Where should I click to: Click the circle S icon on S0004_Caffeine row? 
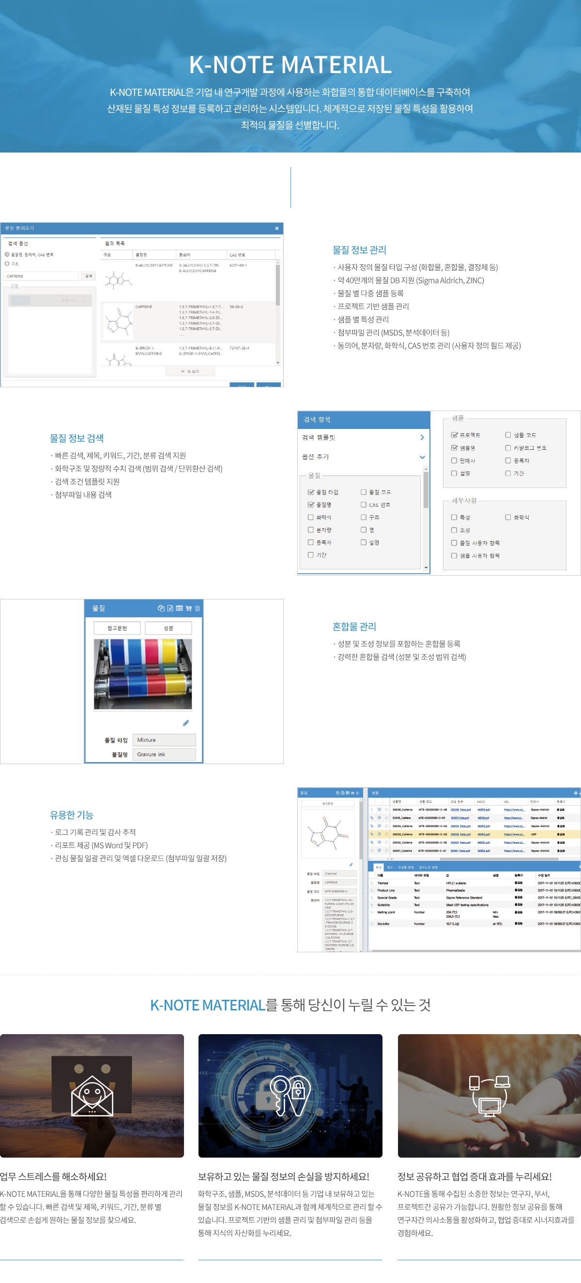[386, 826]
